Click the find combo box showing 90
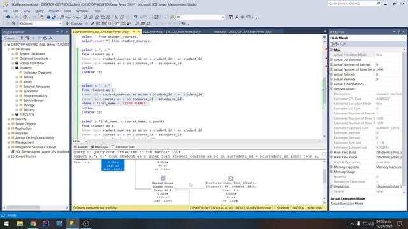 [x=200, y=17]
